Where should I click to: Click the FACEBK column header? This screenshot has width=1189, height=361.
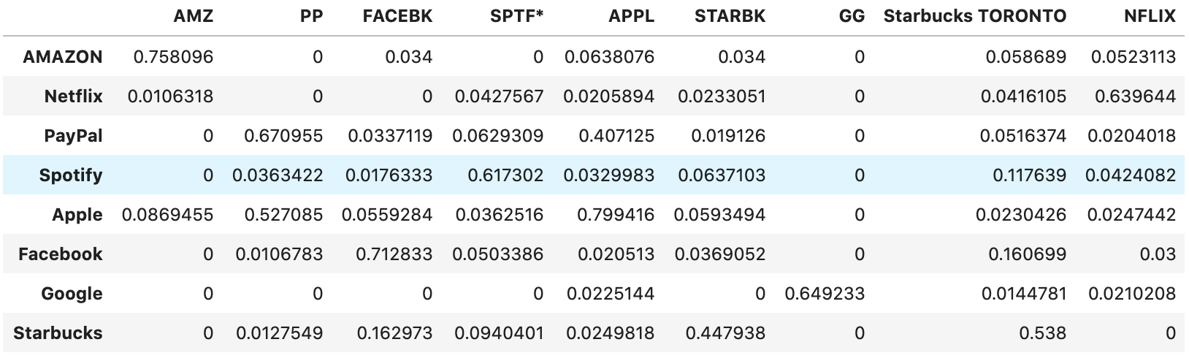(x=397, y=16)
